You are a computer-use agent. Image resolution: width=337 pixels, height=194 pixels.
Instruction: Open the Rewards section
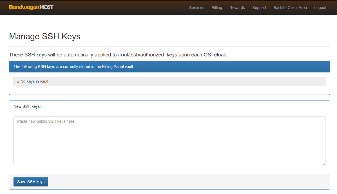pos(237,8)
